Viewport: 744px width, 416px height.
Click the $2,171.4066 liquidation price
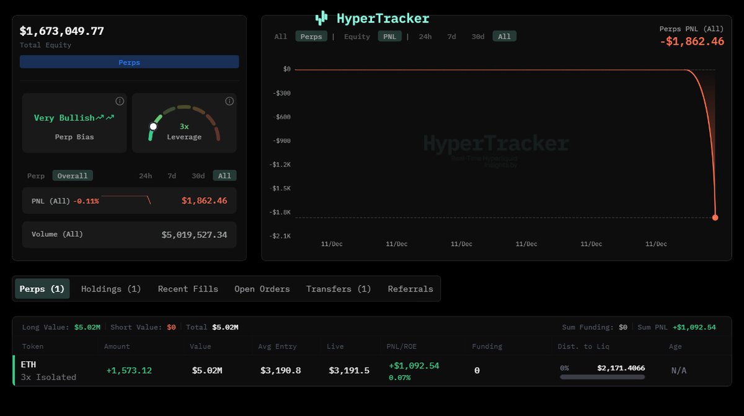click(x=621, y=368)
